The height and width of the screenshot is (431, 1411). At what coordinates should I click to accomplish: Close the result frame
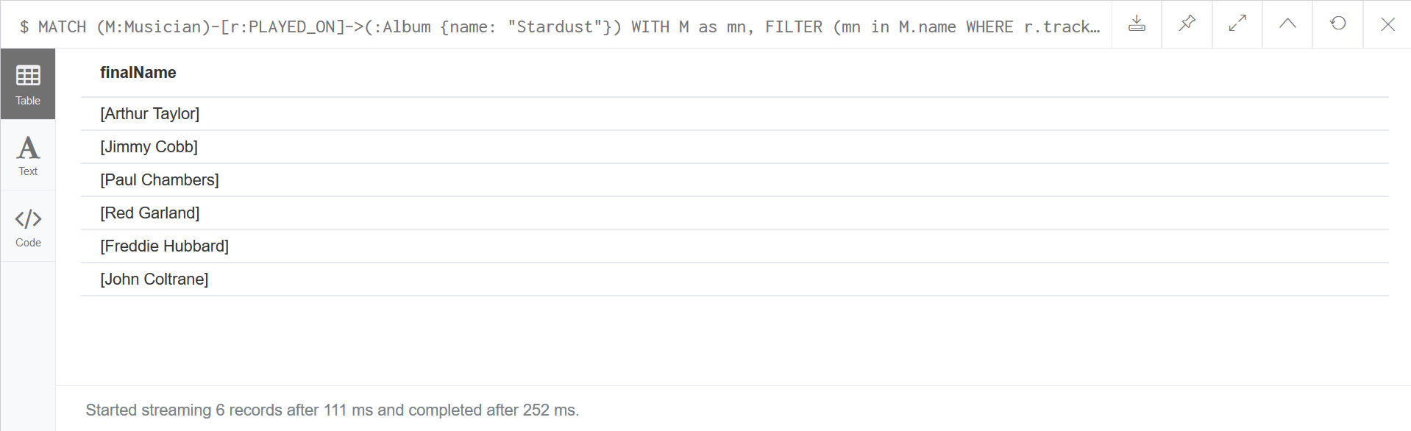[1387, 24]
